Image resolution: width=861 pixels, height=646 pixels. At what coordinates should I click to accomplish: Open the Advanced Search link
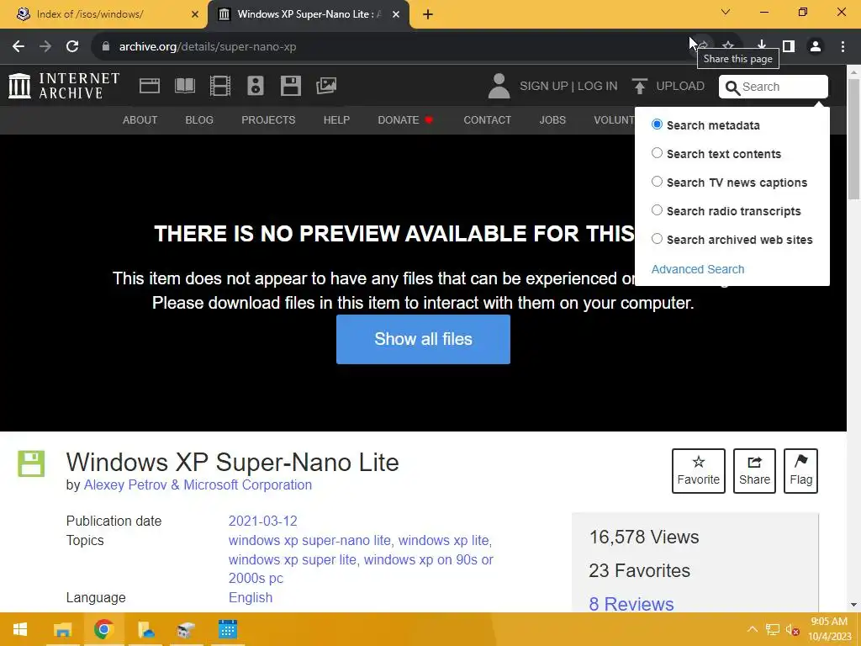coord(698,269)
